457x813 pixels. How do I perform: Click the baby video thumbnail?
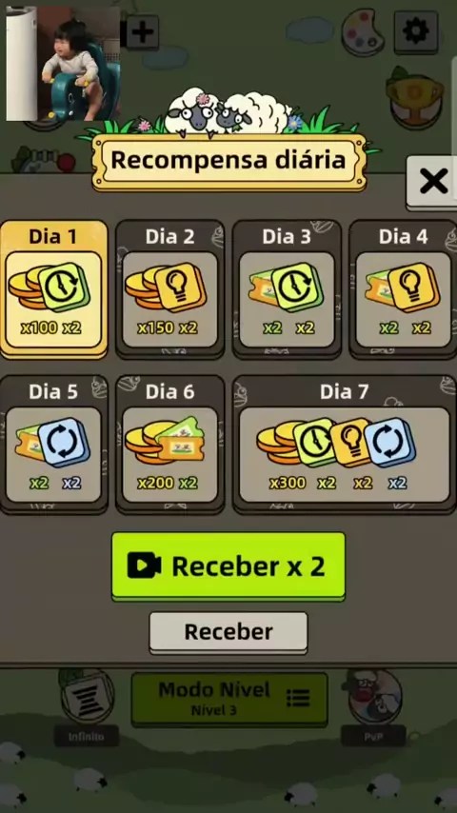pyautogui.click(x=63, y=63)
